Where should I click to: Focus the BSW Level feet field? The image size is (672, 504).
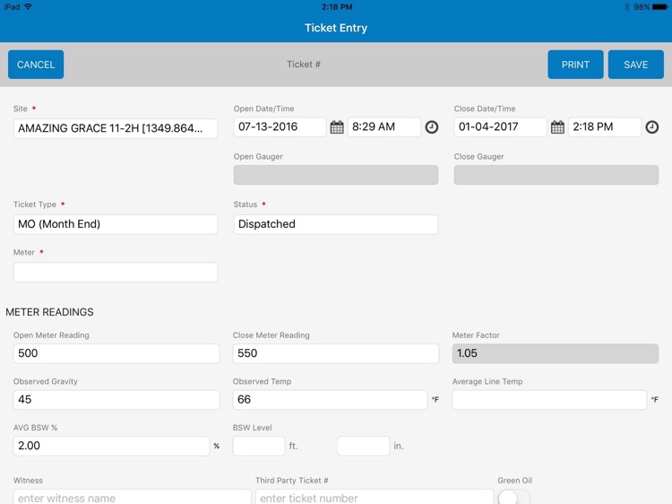pos(259,446)
